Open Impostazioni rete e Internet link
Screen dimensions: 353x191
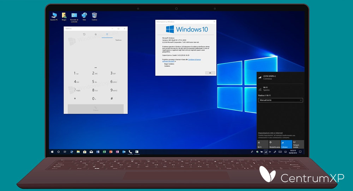point(270,133)
